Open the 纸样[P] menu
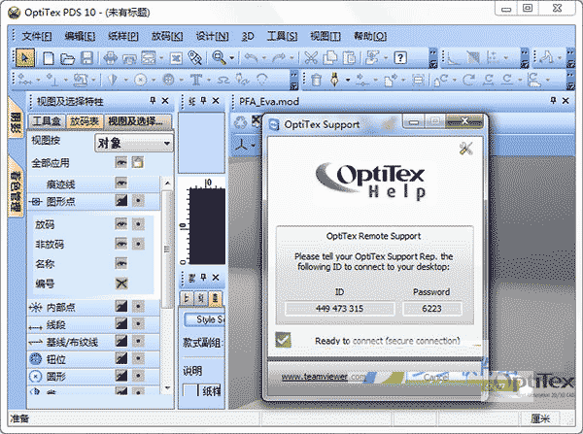Viewport: 583px width, 434px height. pos(123,37)
